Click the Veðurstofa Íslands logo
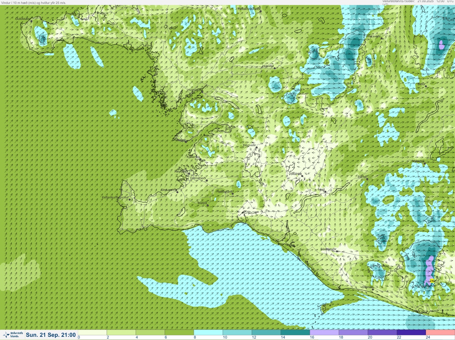Viewport: 455px width, 340px height. (x=12, y=335)
